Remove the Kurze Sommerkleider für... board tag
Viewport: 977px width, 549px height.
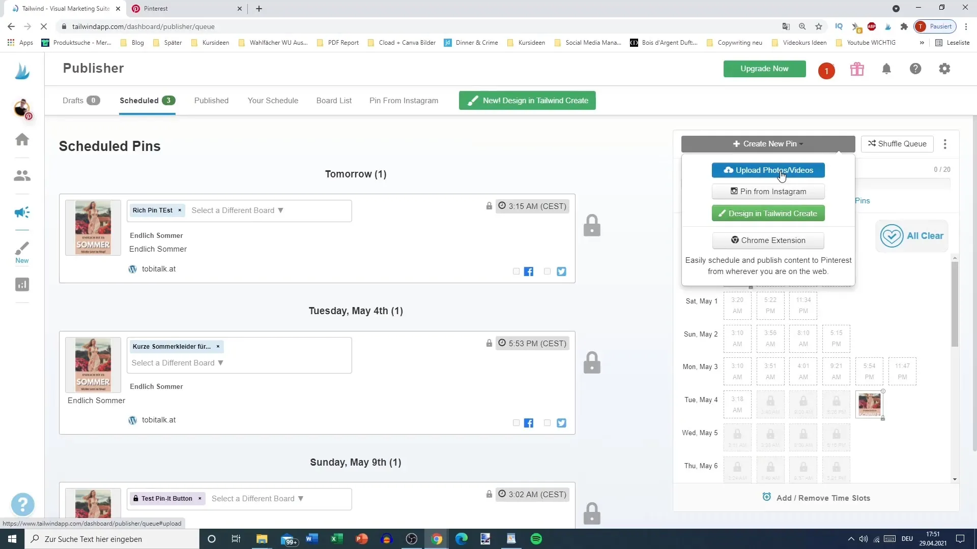[x=218, y=347]
